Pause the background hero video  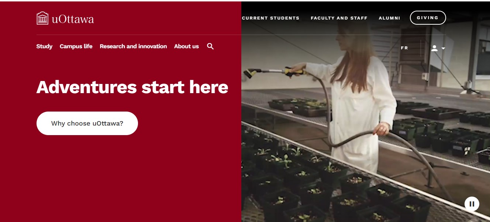[x=472, y=204]
